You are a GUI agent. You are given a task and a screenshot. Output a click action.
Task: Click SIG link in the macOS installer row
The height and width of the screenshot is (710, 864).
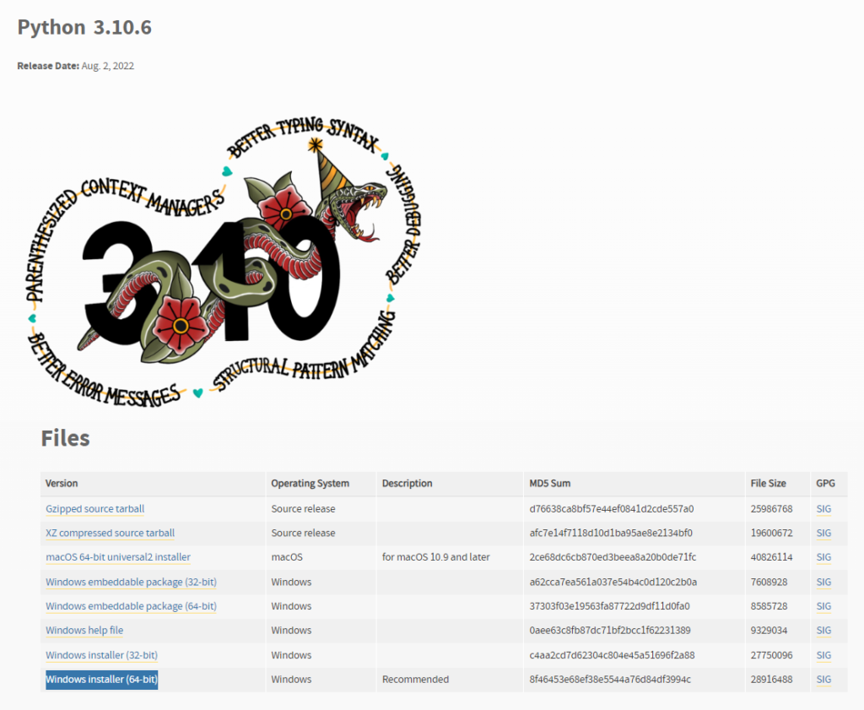coord(823,557)
